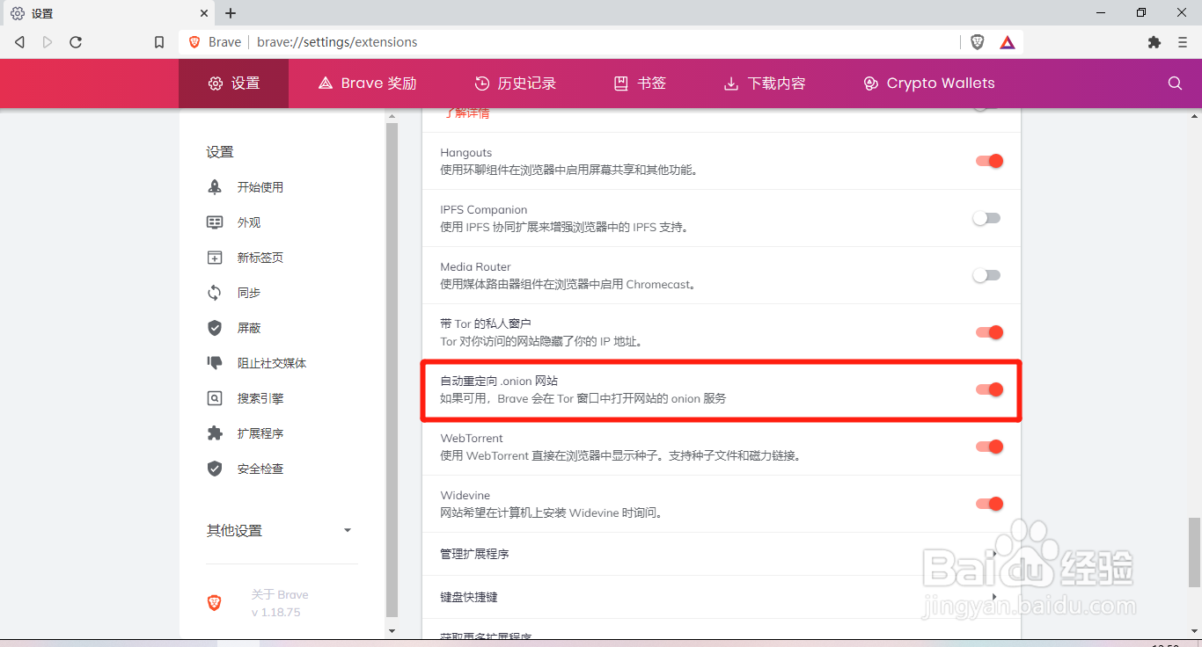
Task: Open the 历史记录 header tab
Action: 516,84
